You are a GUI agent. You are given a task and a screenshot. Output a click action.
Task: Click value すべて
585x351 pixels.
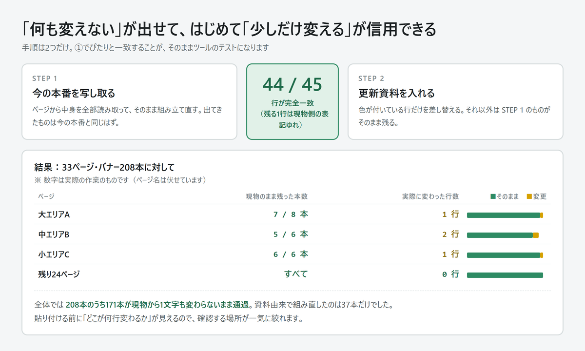click(x=296, y=274)
